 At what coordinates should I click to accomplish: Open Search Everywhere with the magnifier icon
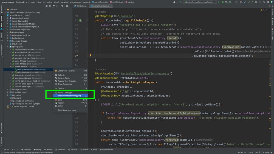tap(264, 2)
